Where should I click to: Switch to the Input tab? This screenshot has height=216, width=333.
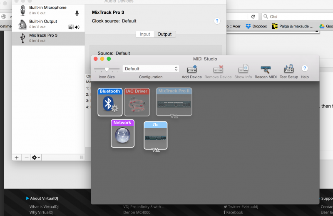click(x=145, y=34)
